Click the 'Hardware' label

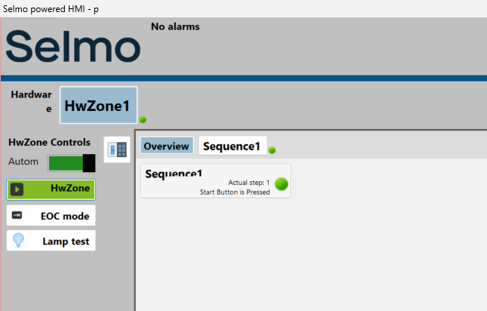32,101
